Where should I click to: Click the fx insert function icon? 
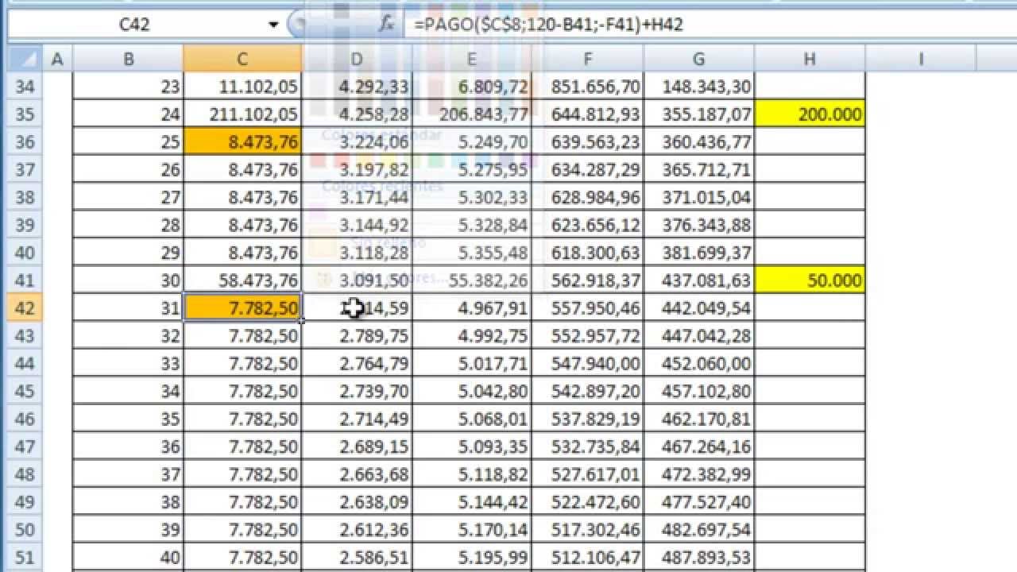click(387, 25)
